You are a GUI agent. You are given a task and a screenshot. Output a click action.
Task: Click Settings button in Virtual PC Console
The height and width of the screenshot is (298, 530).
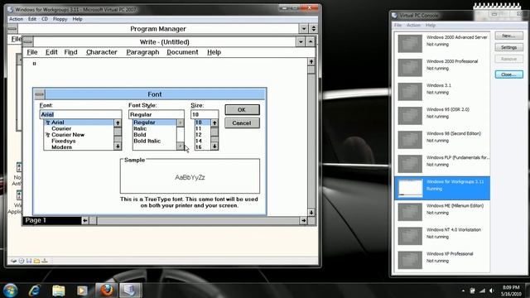tap(508, 47)
